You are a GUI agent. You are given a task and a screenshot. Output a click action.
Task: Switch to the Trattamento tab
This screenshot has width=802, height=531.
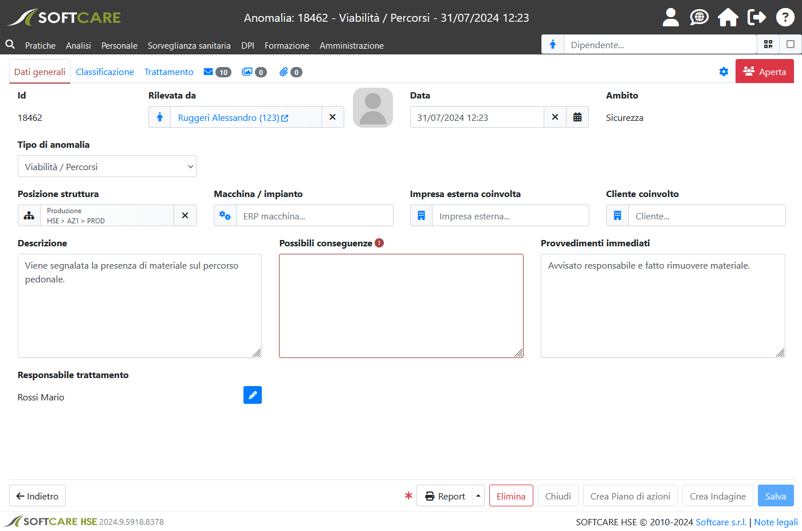[x=169, y=72]
